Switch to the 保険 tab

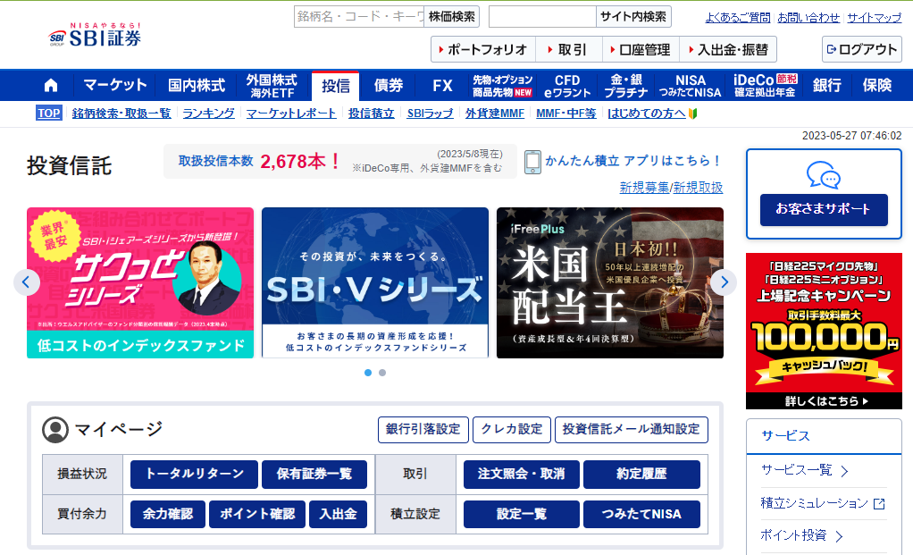pos(877,86)
